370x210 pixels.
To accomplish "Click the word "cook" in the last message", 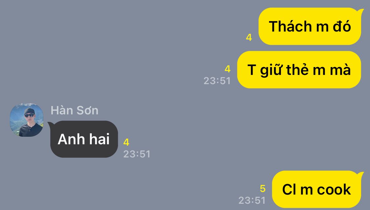I will pyautogui.click(x=334, y=190).
